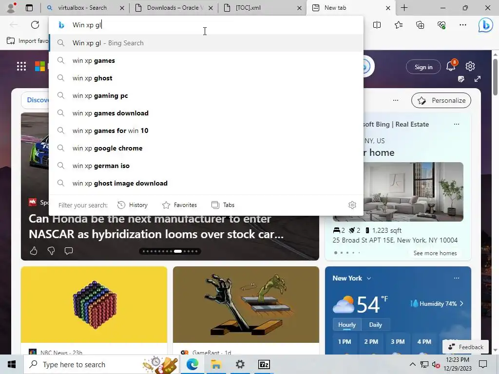Click the edit background pencil icon
This screenshot has height=374, width=499.
coord(461,79)
